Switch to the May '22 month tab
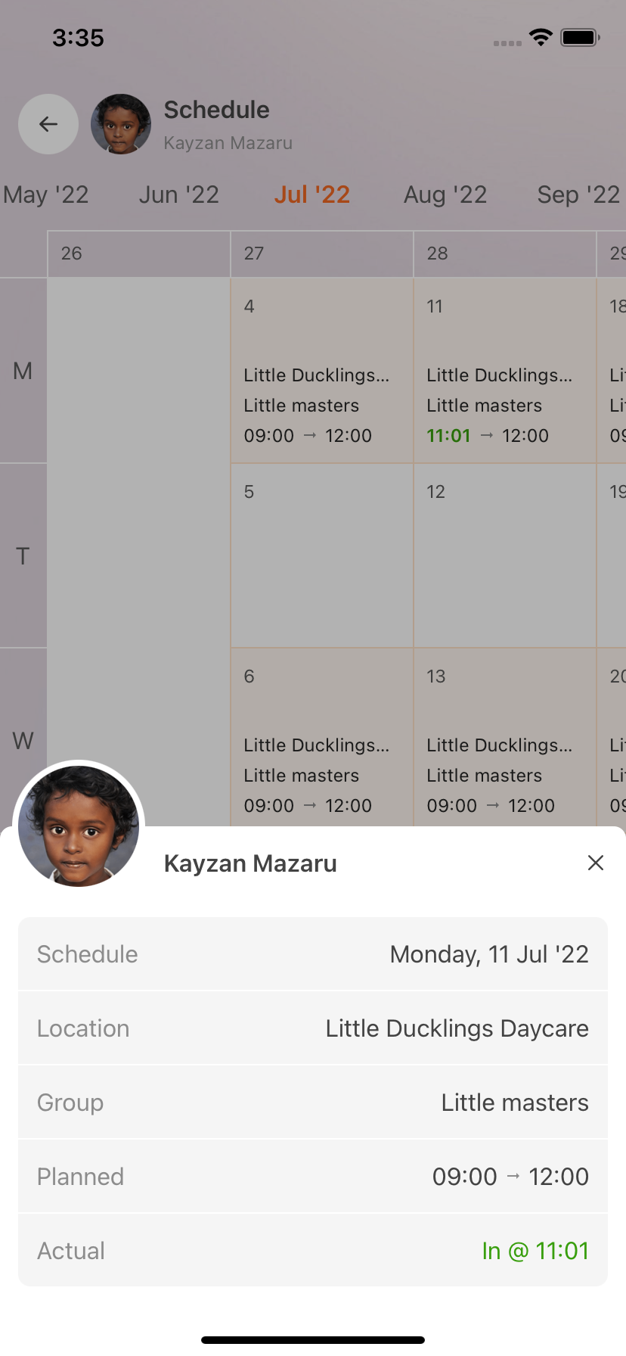This screenshot has width=626, height=1356. point(46,195)
